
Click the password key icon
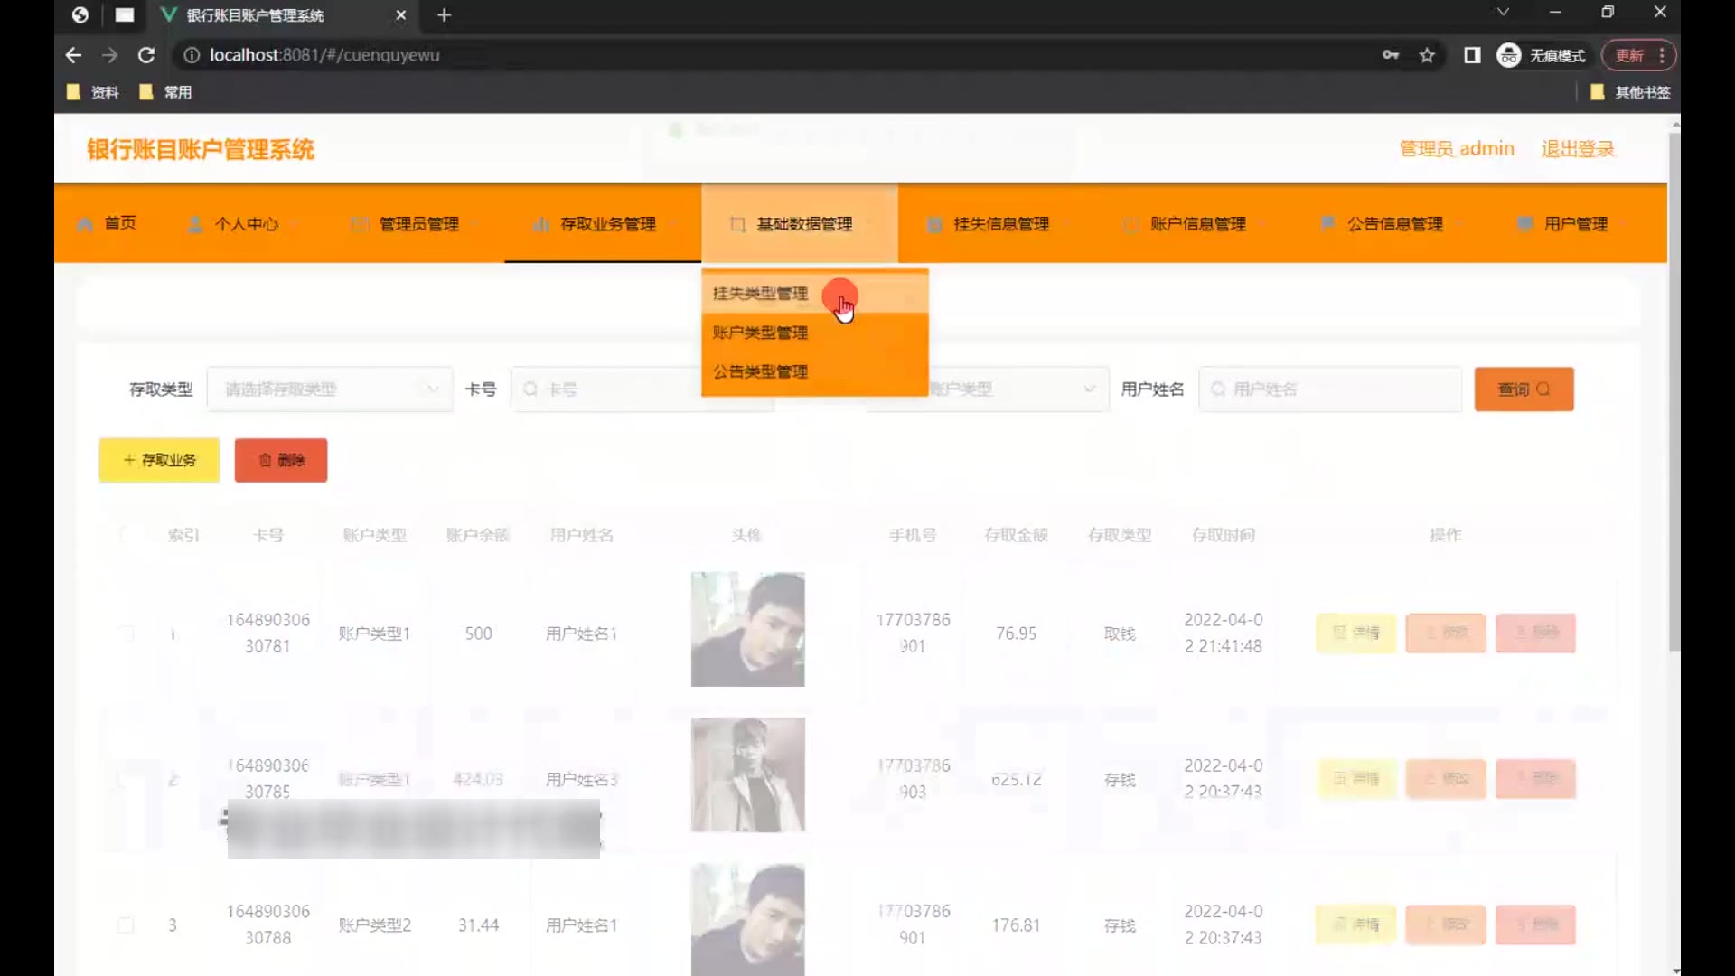[1391, 55]
